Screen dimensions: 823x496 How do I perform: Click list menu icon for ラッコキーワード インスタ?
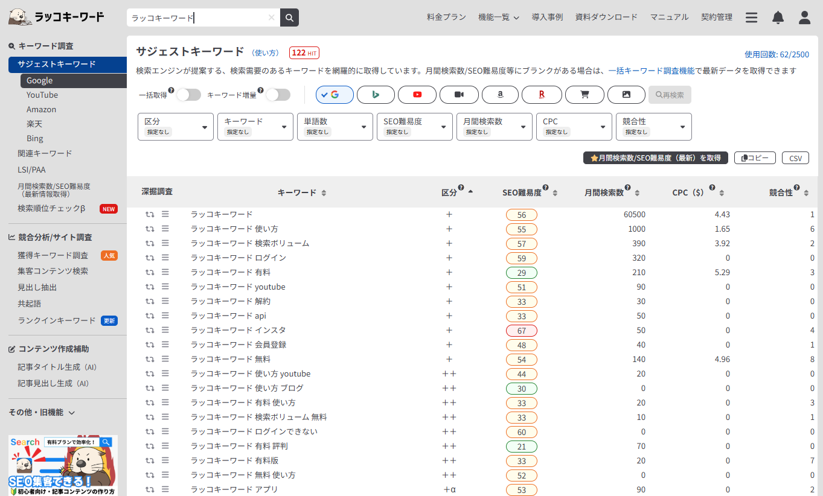coord(165,330)
